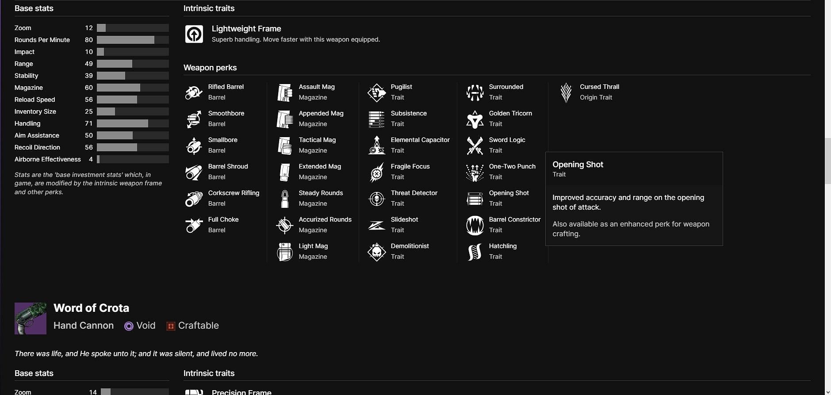Select the Demolitionist trait icon
This screenshot has width=831, height=395.
click(376, 252)
